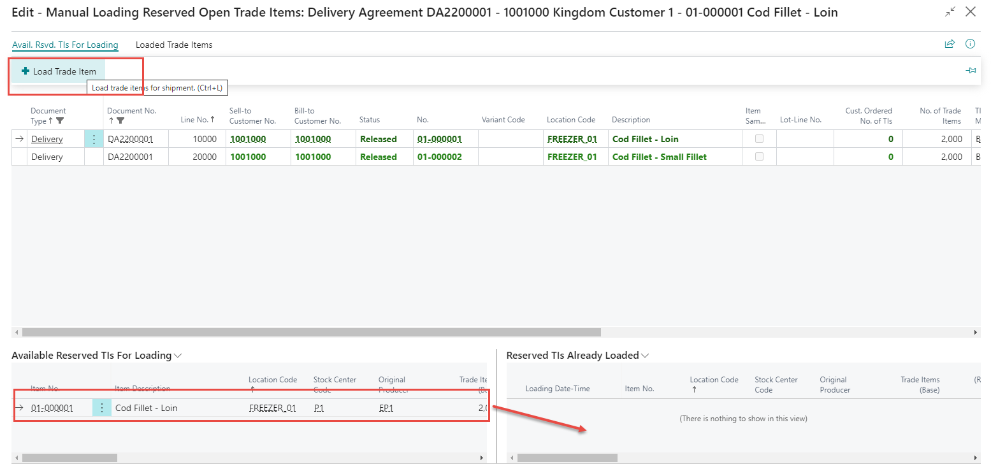
Task: Click horizontal scrollbar of the main delivery grid
Action: [311, 332]
